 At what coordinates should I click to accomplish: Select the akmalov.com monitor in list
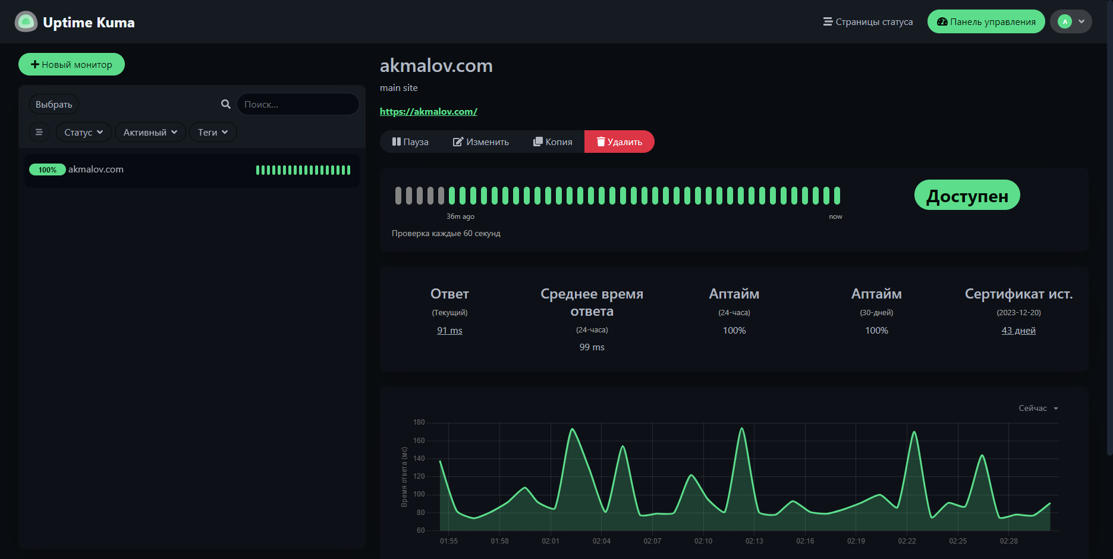192,170
